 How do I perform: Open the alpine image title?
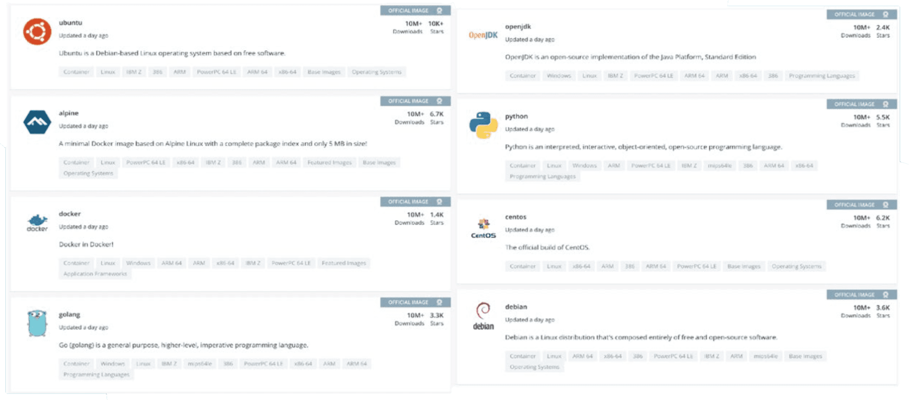coord(68,113)
